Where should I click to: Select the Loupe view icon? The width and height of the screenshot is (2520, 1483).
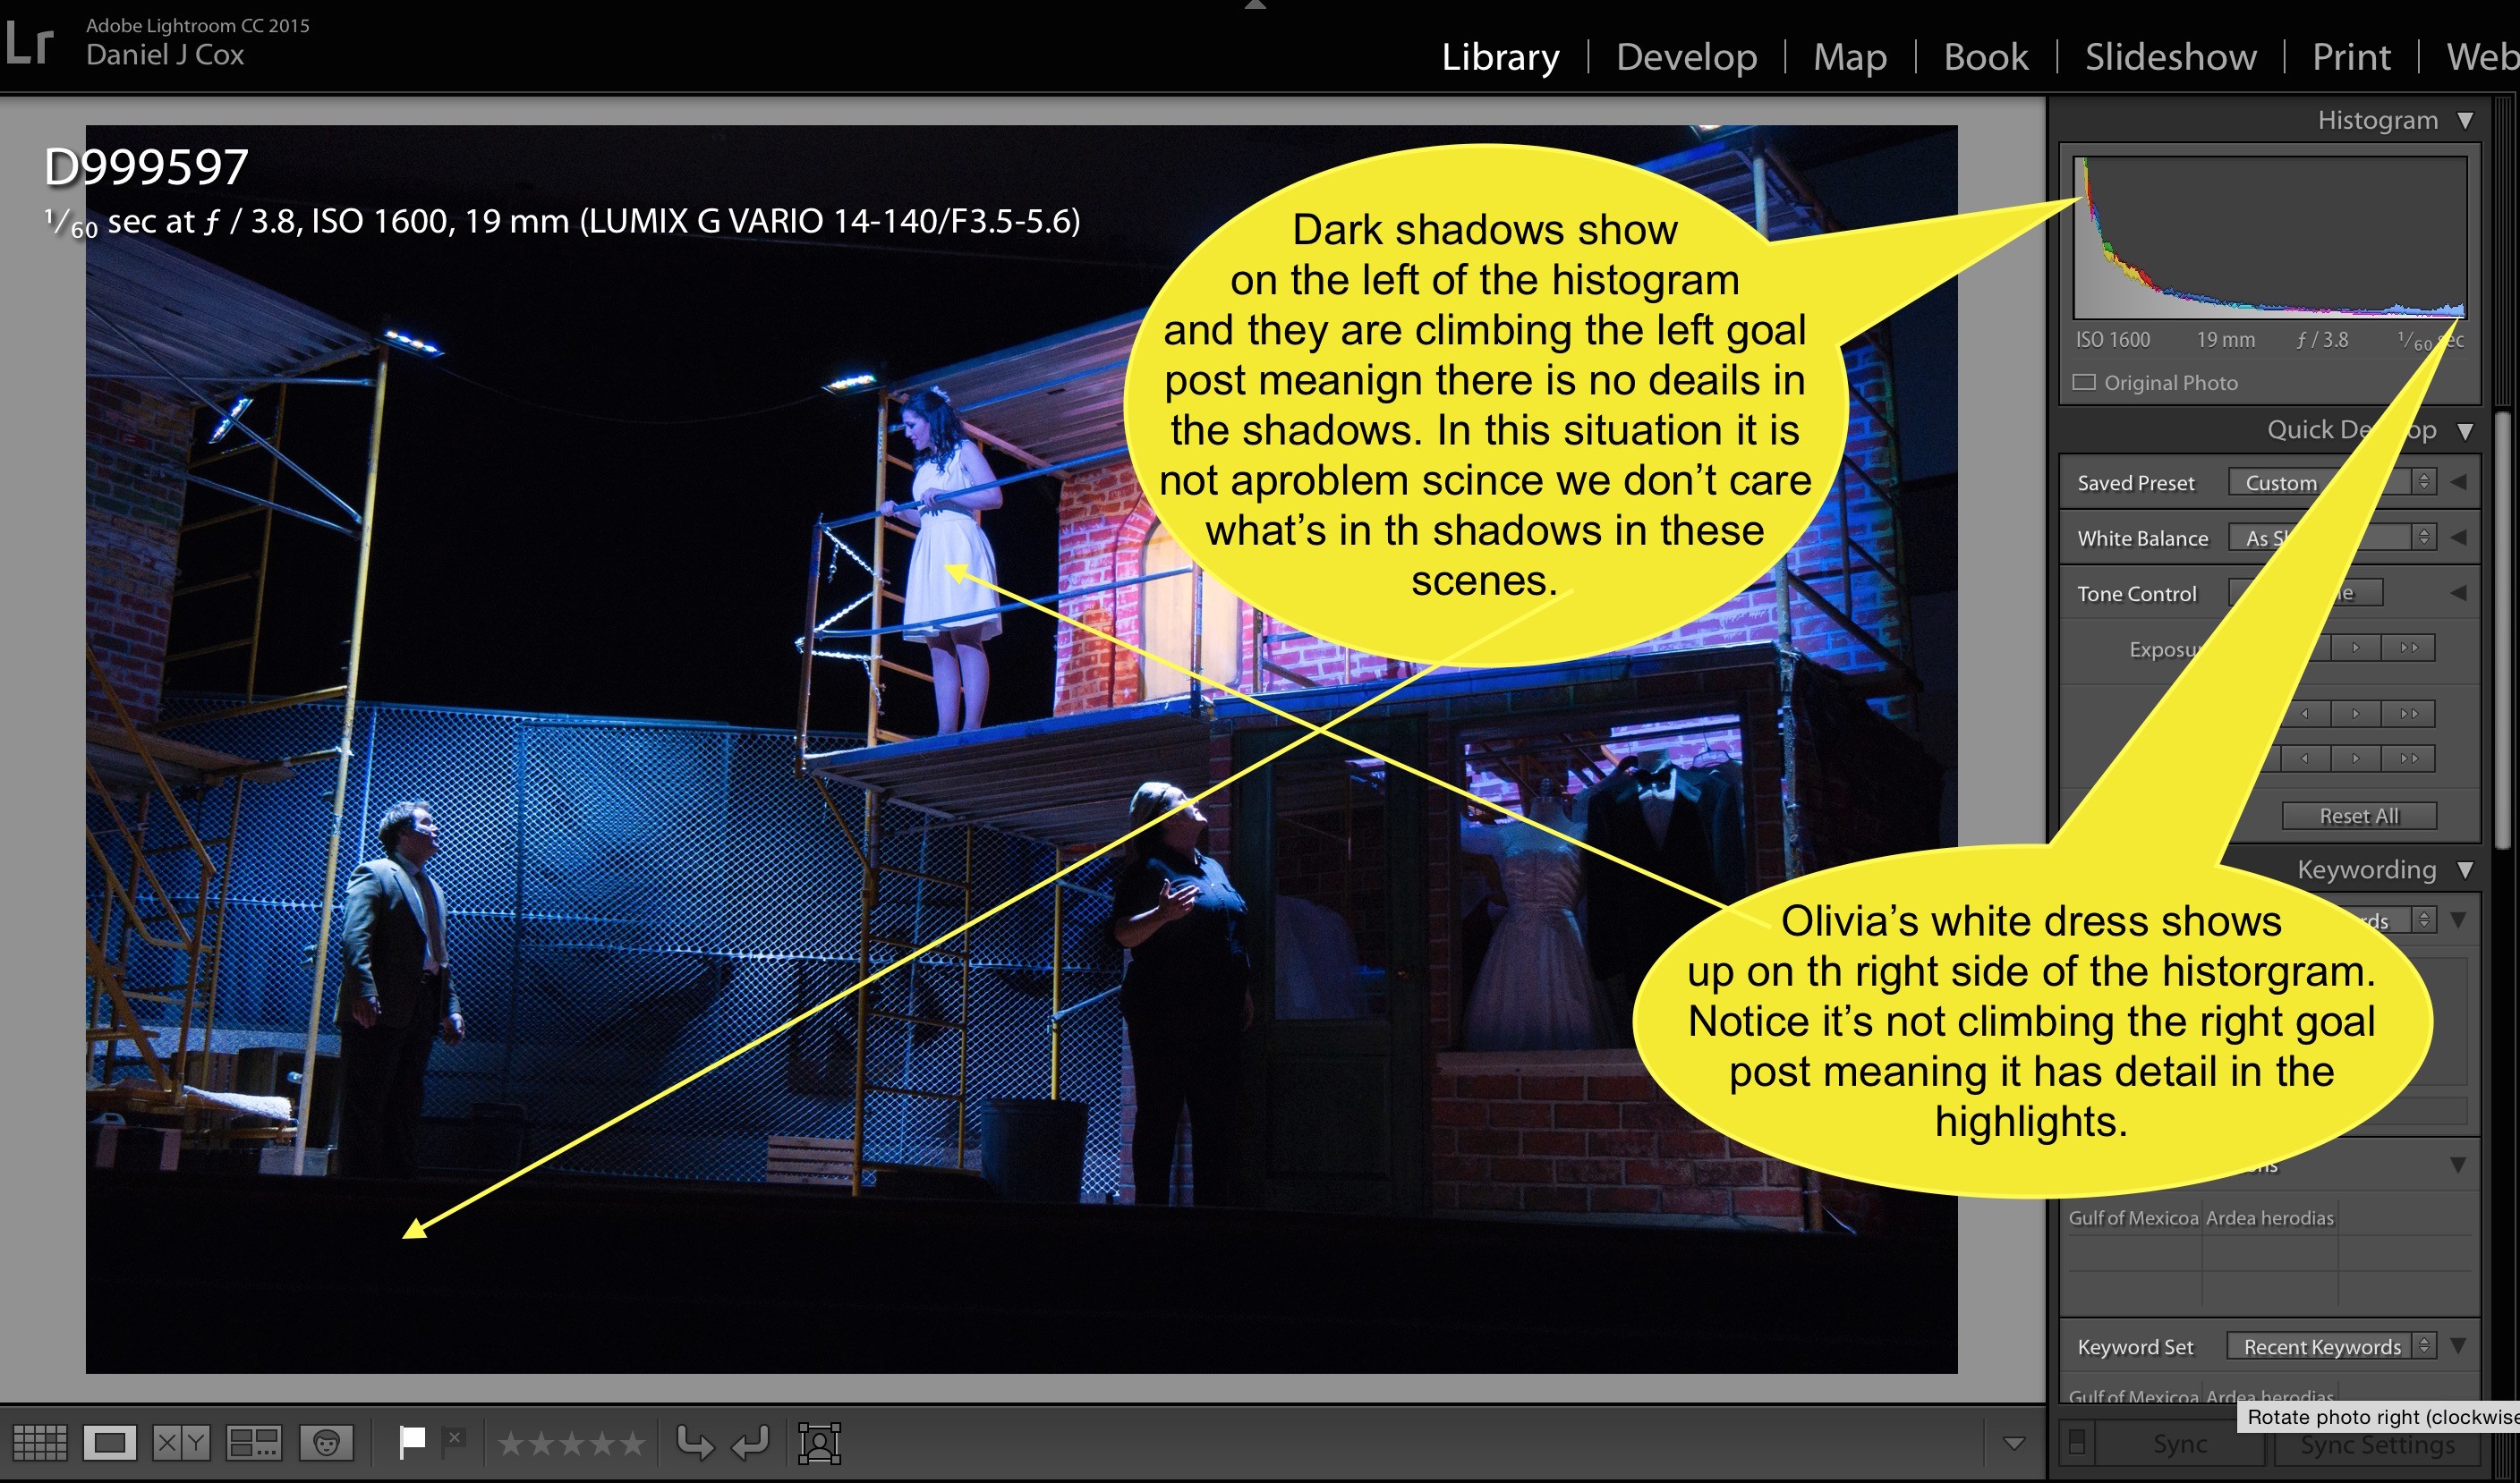110,1442
